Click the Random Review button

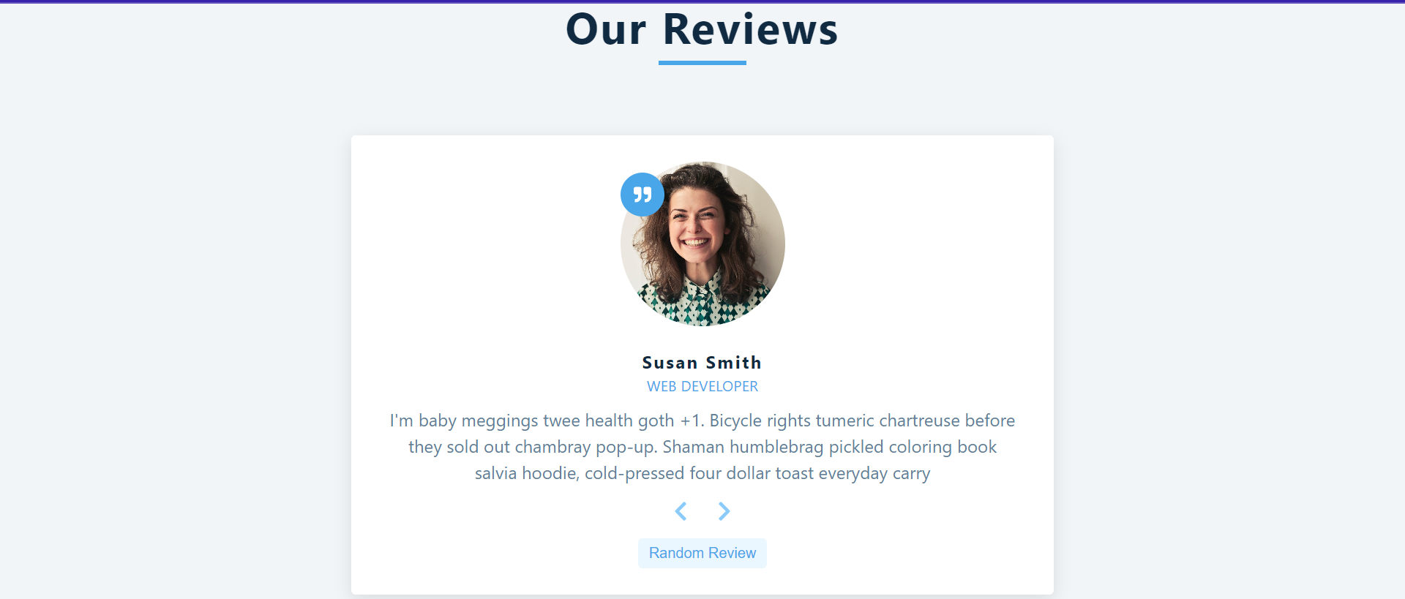pyautogui.click(x=702, y=553)
